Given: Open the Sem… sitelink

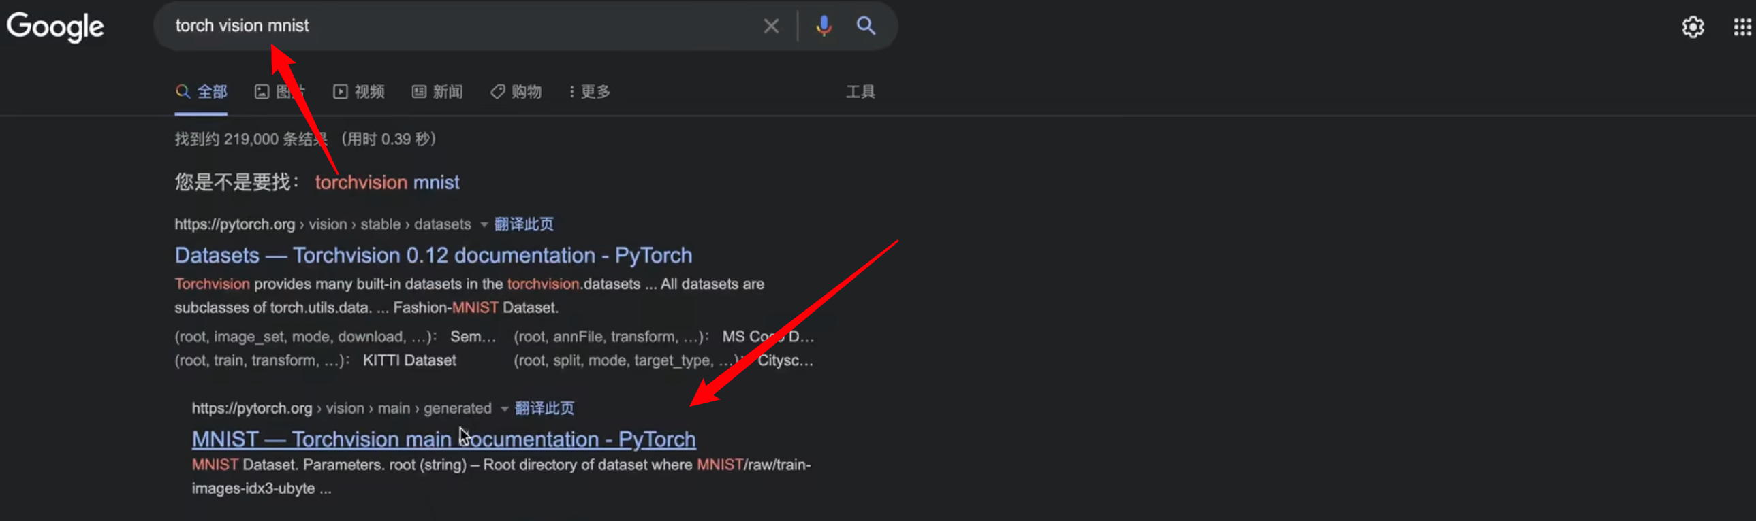Looking at the screenshot, I should point(473,337).
